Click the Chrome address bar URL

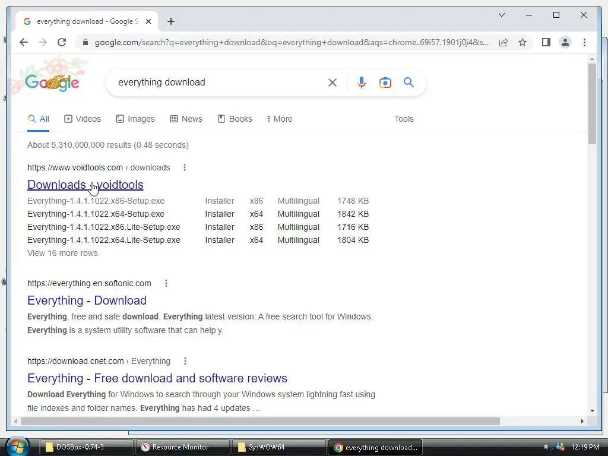point(292,42)
